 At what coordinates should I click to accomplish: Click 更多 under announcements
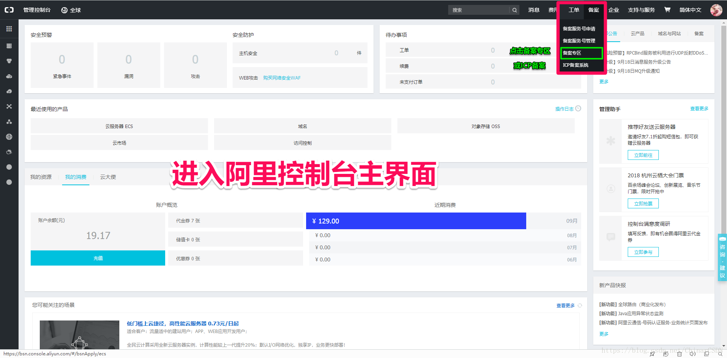pos(604,82)
